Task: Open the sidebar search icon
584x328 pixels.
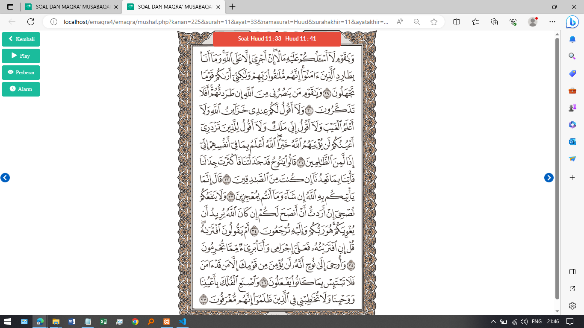Action: pos(572,56)
